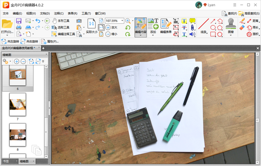This screenshot has width=261, height=166.
Task: Add a yellow sticky note comment
Action: coord(192,21)
